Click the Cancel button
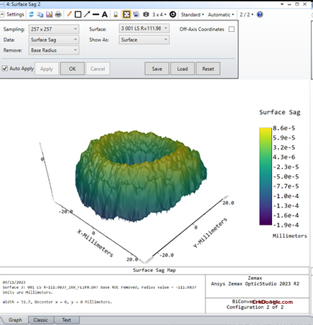Image resolution: width=313 pixels, height=325 pixels. (98, 69)
